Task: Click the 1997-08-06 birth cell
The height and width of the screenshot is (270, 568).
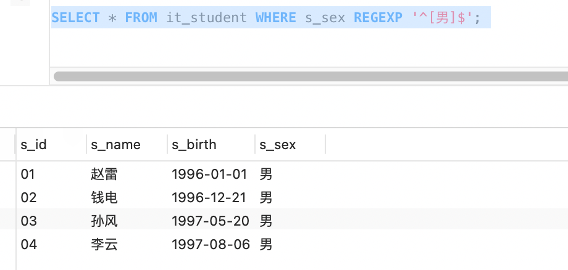Action: tap(211, 245)
